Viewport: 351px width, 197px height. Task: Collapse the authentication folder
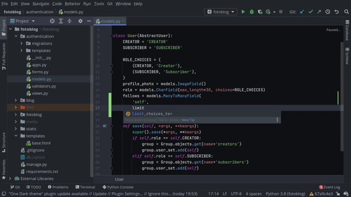(16, 36)
